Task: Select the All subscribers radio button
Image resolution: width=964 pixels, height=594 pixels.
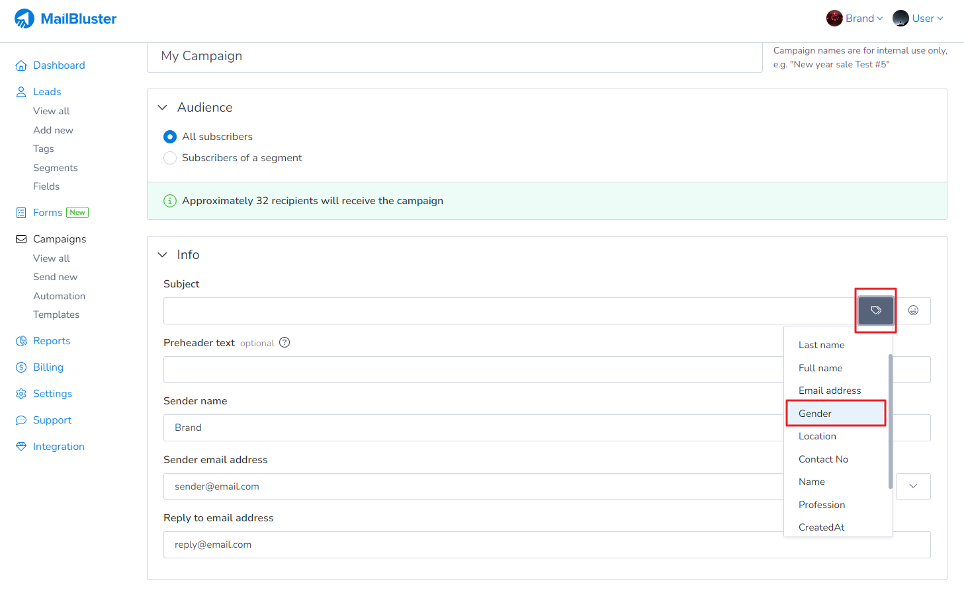Action: 170,137
